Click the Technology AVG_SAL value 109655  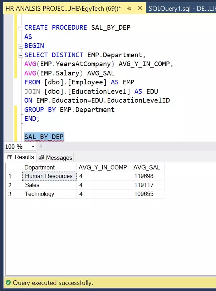[144, 194]
